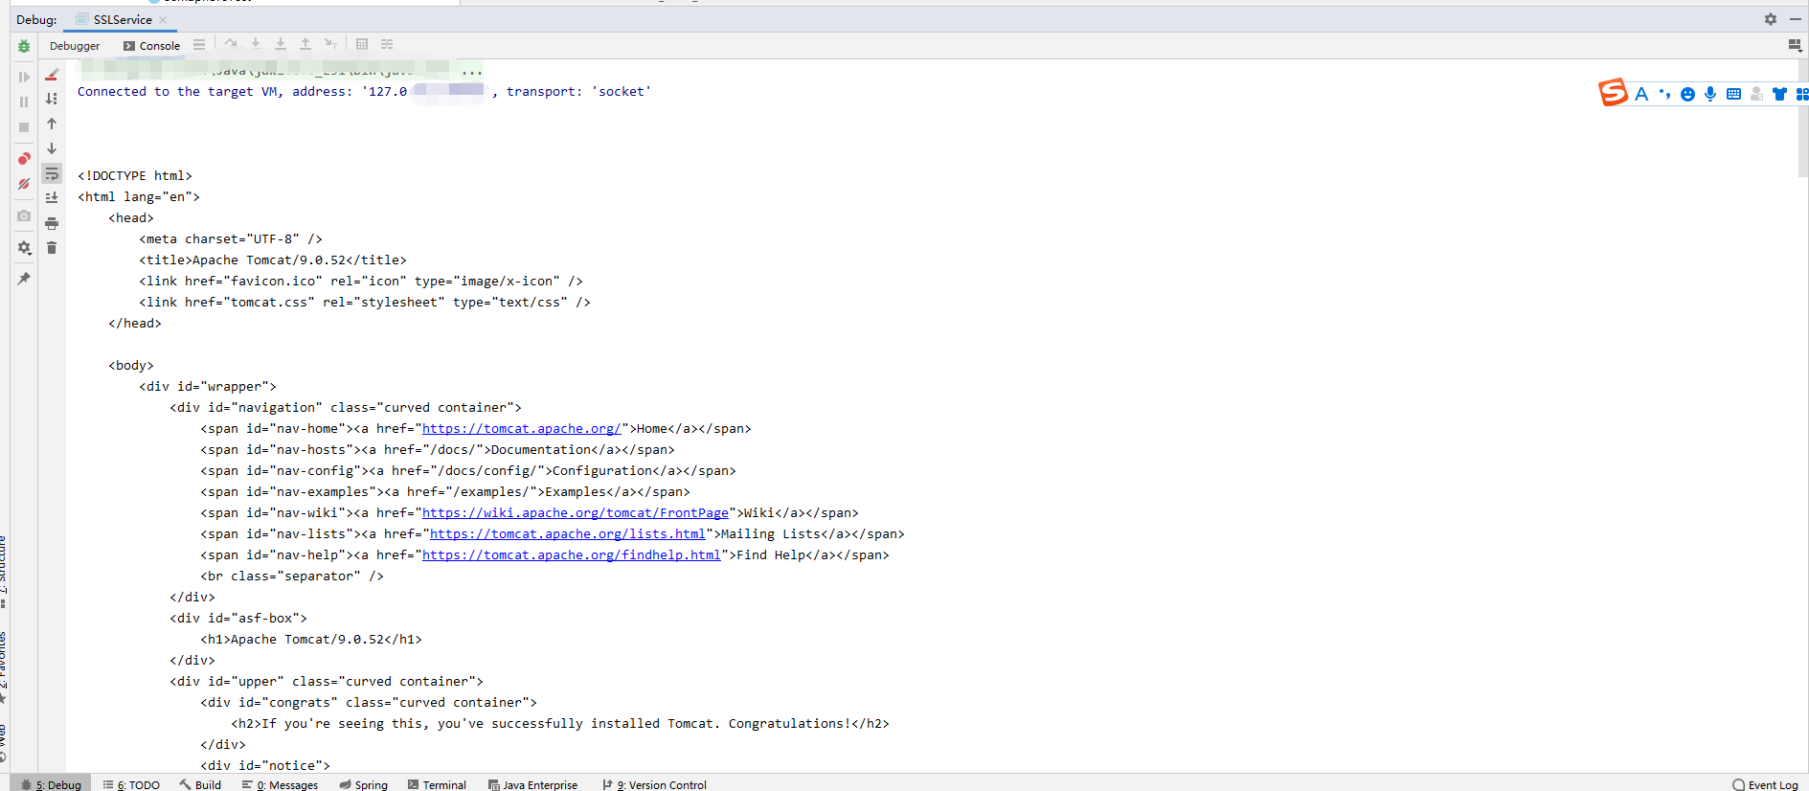Hide the Debug tool window with minimize dash
This screenshot has height=791, width=1809.
click(x=1796, y=19)
